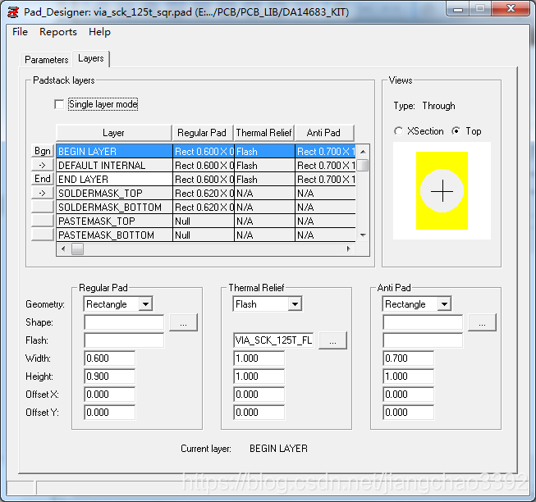Open the Reports menu
Screen dimensions: 536x502
tap(58, 32)
